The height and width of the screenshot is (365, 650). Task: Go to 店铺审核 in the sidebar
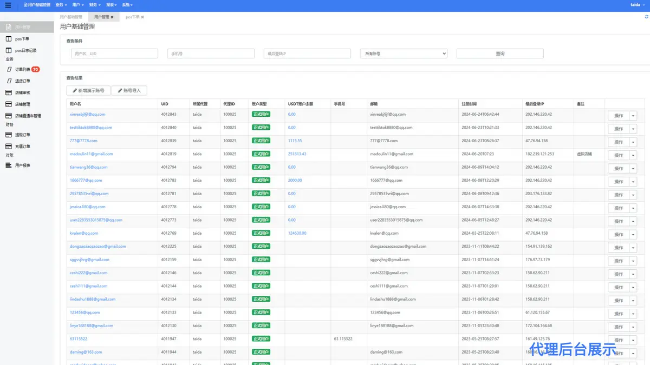click(x=23, y=93)
